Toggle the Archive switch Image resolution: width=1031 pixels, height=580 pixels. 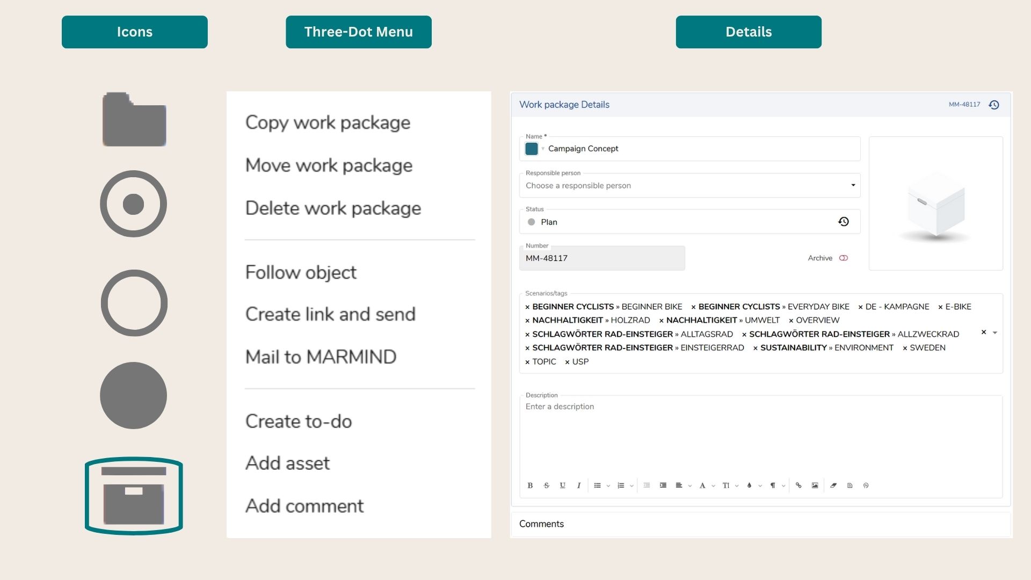coord(843,258)
